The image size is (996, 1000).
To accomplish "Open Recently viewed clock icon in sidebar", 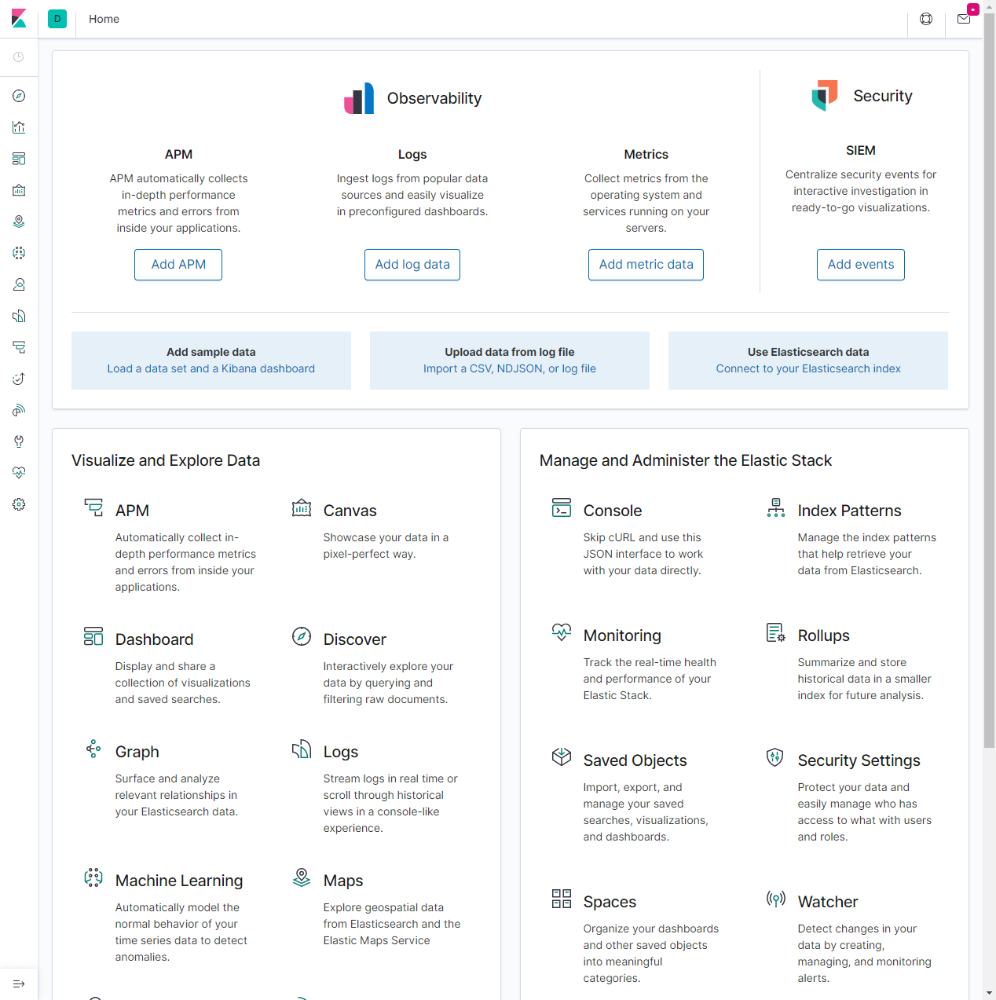I will (x=19, y=57).
